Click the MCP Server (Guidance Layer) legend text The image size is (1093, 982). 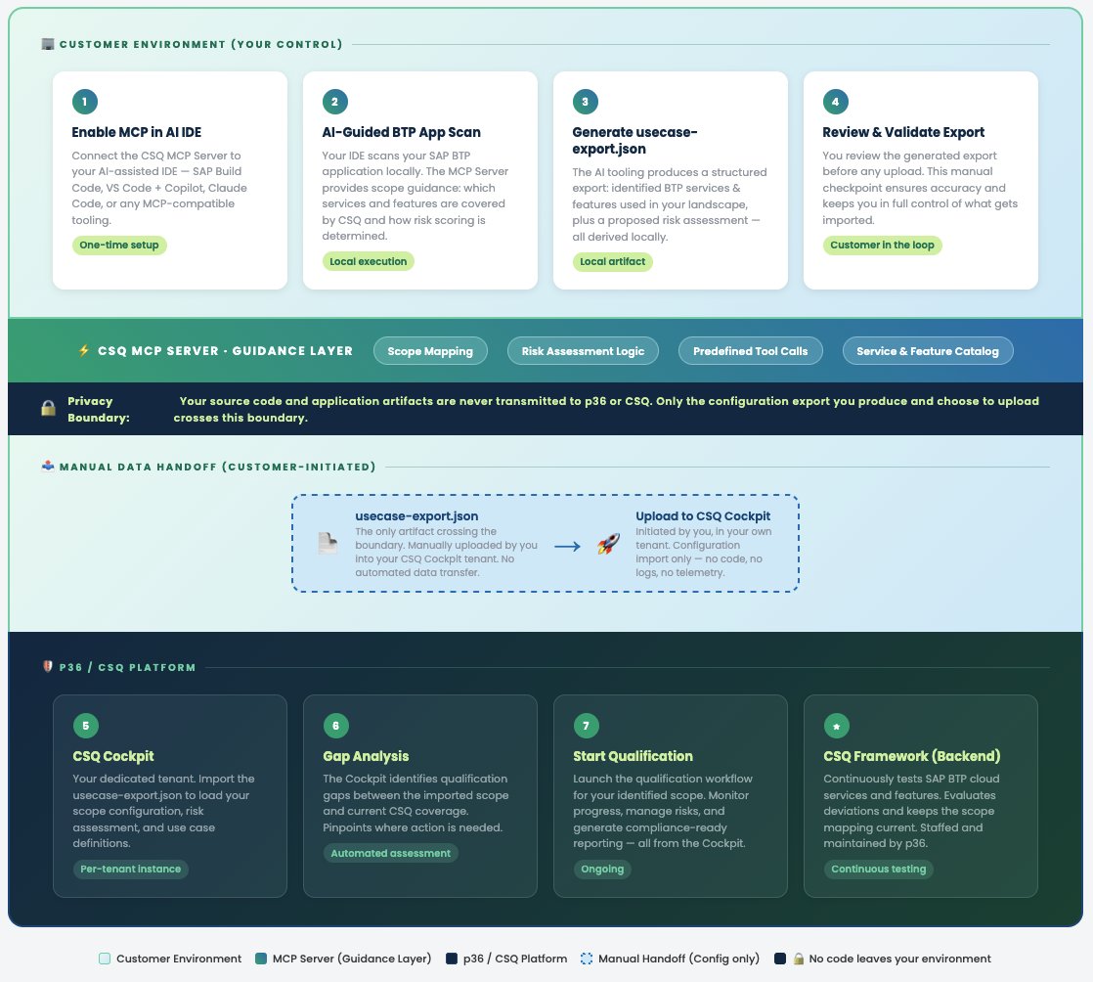pyautogui.click(x=352, y=959)
